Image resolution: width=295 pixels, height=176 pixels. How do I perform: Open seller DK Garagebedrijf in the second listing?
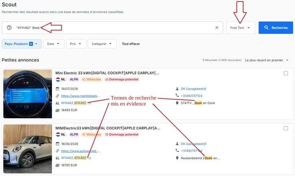(193, 144)
